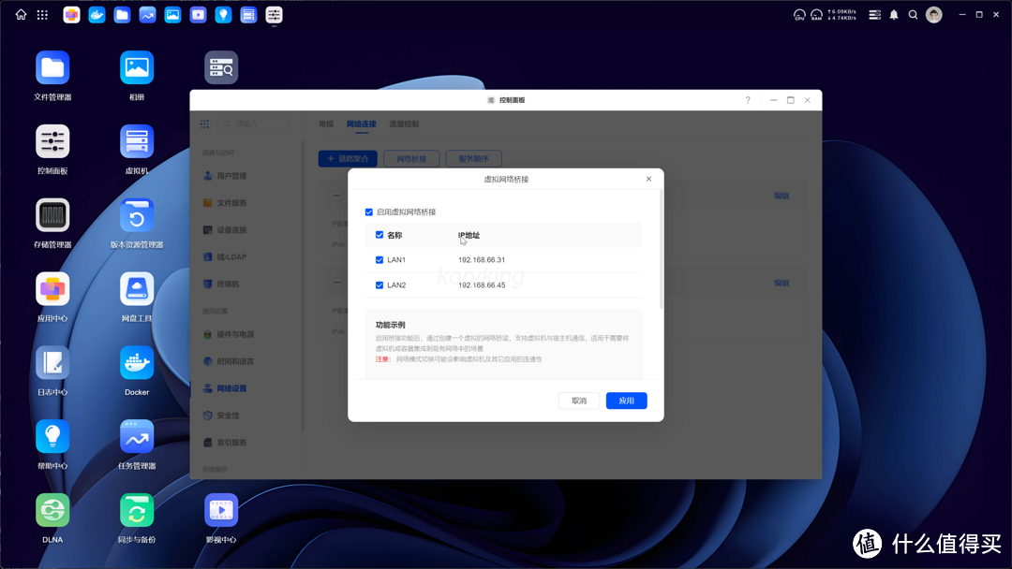This screenshot has height=569, width=1012.
Task: Open the app grid launcher in taskbar
Action: tap(42, 15)
